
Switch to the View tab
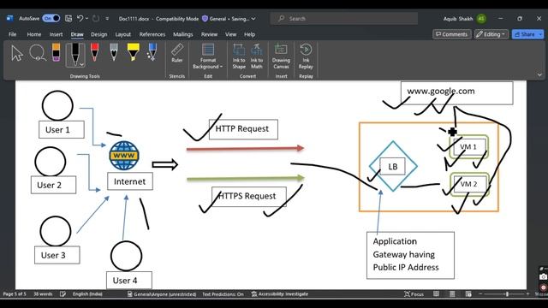(230, 34)
